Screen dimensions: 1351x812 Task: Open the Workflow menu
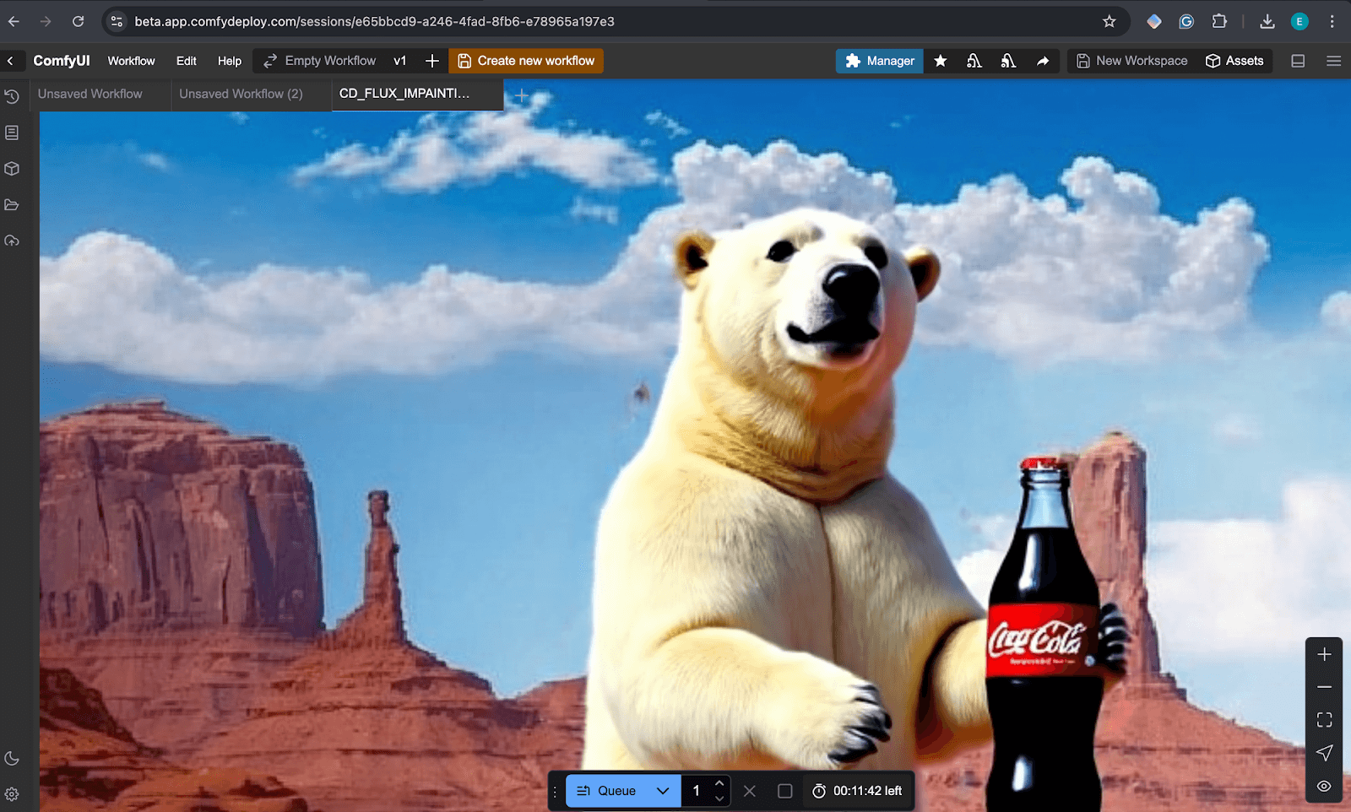tap(131, 61)
